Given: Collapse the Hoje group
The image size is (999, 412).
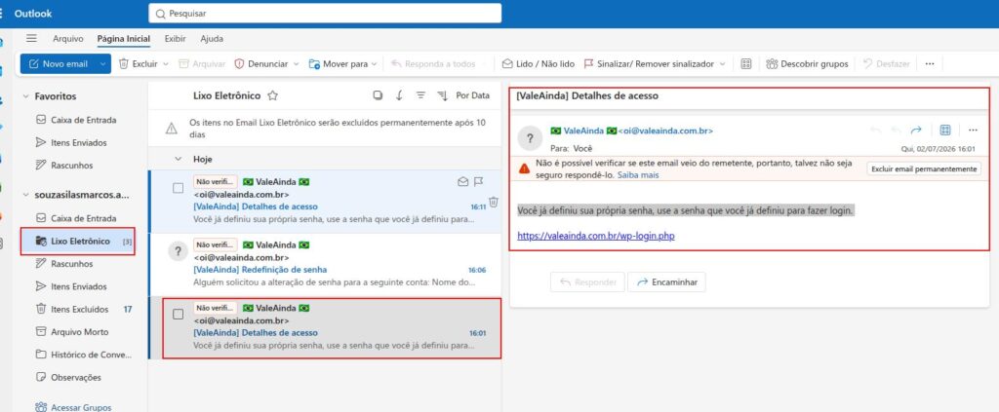Looking at the screenshot, I should pyautogui.click(x=179, y=159).
